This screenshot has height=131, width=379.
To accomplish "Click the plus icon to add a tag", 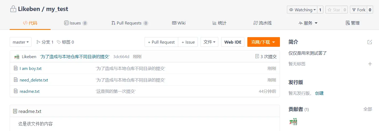I will tap(370, 64).
